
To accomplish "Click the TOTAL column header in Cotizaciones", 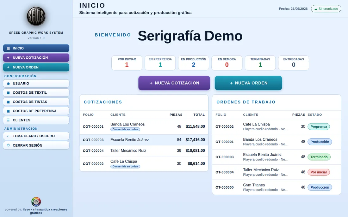I will pyautogui.click(x=199, y=115).
